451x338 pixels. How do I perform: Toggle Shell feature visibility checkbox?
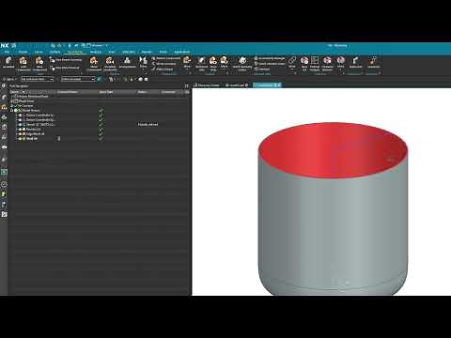[x=20, y=139]
